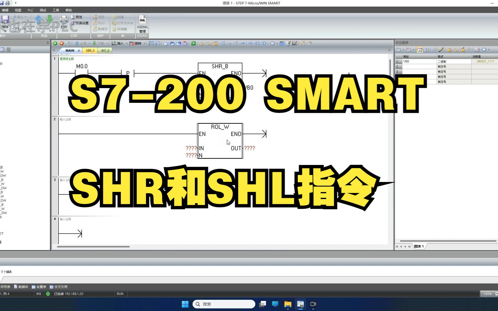Switch to the INT_0 tab
The image size is (498, 311).
[x=105, y=50]
